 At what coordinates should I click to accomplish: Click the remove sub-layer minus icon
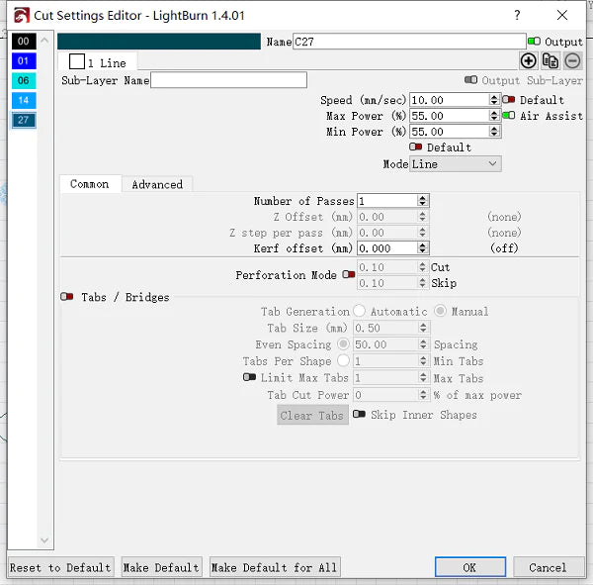point(572,61)
